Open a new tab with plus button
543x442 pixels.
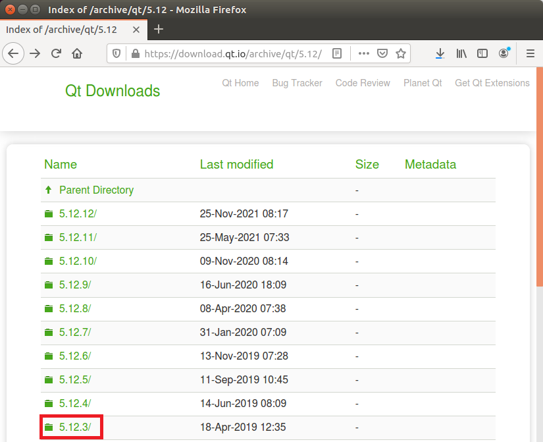158,29
